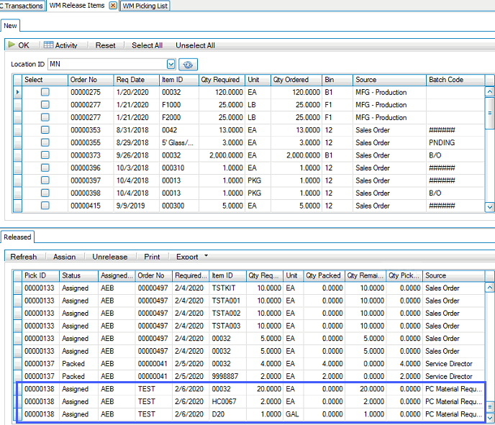
Task: Select the row with Item ID HC0067
Action: tap(225, 402)
